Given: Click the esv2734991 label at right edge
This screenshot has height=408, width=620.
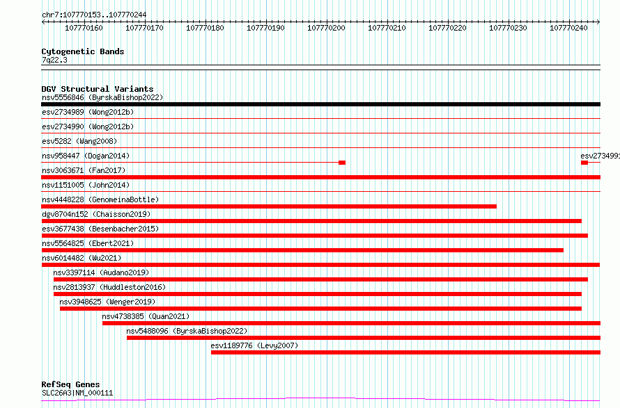Looking at the screenshot, I should (x=600, y=156).
